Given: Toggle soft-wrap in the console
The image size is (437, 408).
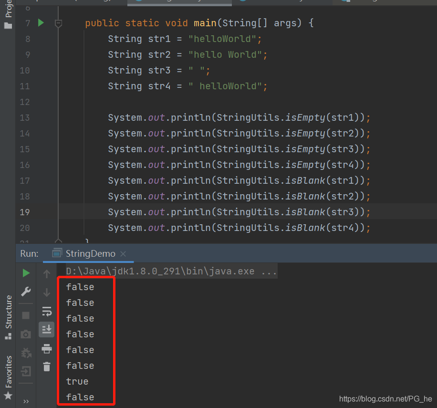Looking at the screenshot, I should click(x=46, y=311).
